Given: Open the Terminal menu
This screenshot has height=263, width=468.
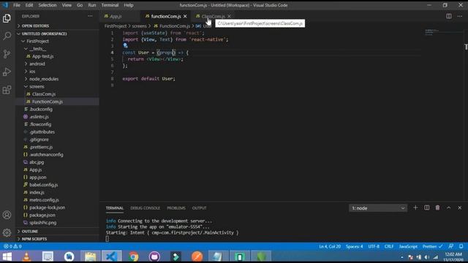Looking at the screenshot, I should 110,5.
